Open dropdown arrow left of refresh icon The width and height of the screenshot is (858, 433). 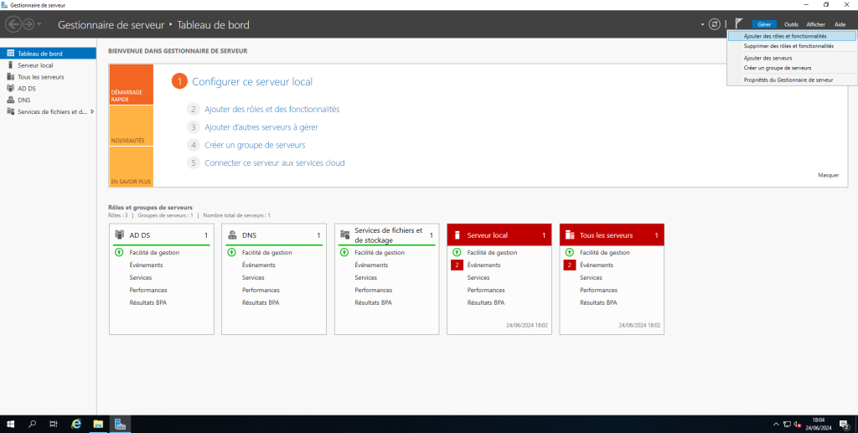pyautogui.click(x=703, y=24)
